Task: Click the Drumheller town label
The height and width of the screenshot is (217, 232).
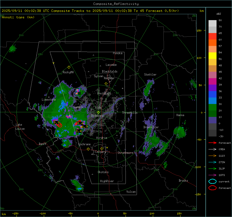Action: [x=151, y=127]
